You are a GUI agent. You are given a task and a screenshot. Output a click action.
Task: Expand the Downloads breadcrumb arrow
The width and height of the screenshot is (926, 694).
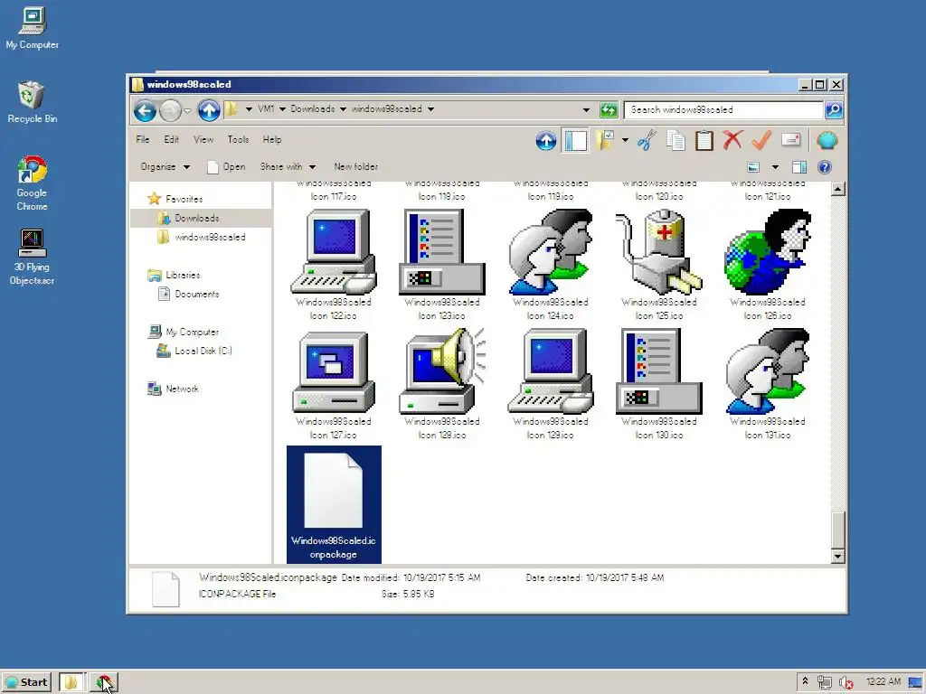coord(343,109)
